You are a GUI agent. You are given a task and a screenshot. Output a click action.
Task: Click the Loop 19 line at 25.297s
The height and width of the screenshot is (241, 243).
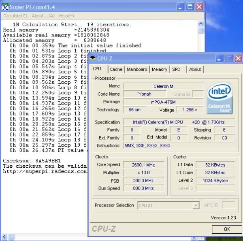point(48,145)
